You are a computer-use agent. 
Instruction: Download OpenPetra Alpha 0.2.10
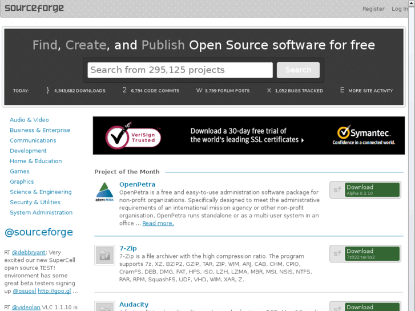372,190
